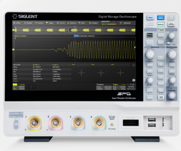This screenshot has width=181, height=151.
Task: Click the blue trigger position marker above waveform
Action: [75, 27]
